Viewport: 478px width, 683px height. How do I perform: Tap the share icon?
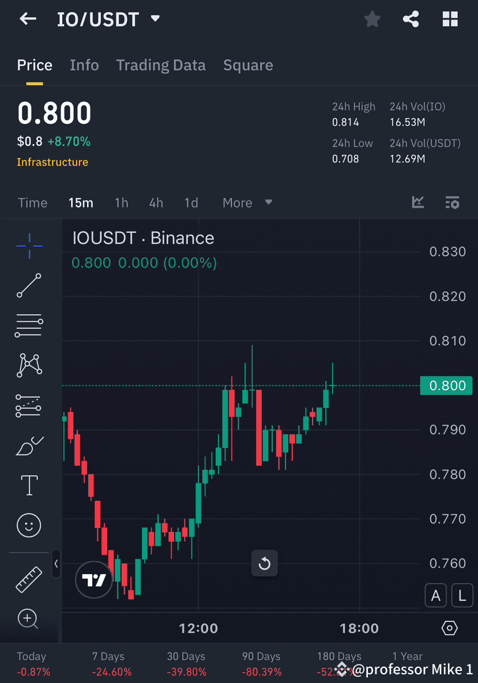(x=411, y=19)
